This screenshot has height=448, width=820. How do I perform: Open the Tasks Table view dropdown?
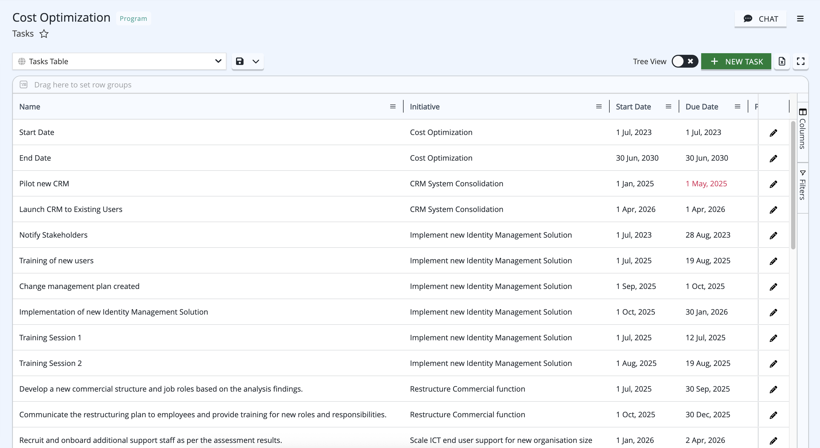coord(119,61)
